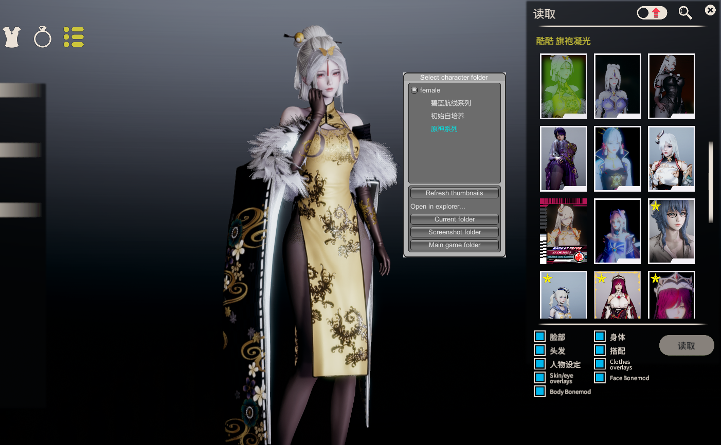Toggle the red arrow sort switch
Screen dimensions: 721x445
click(x=652, y=13)
